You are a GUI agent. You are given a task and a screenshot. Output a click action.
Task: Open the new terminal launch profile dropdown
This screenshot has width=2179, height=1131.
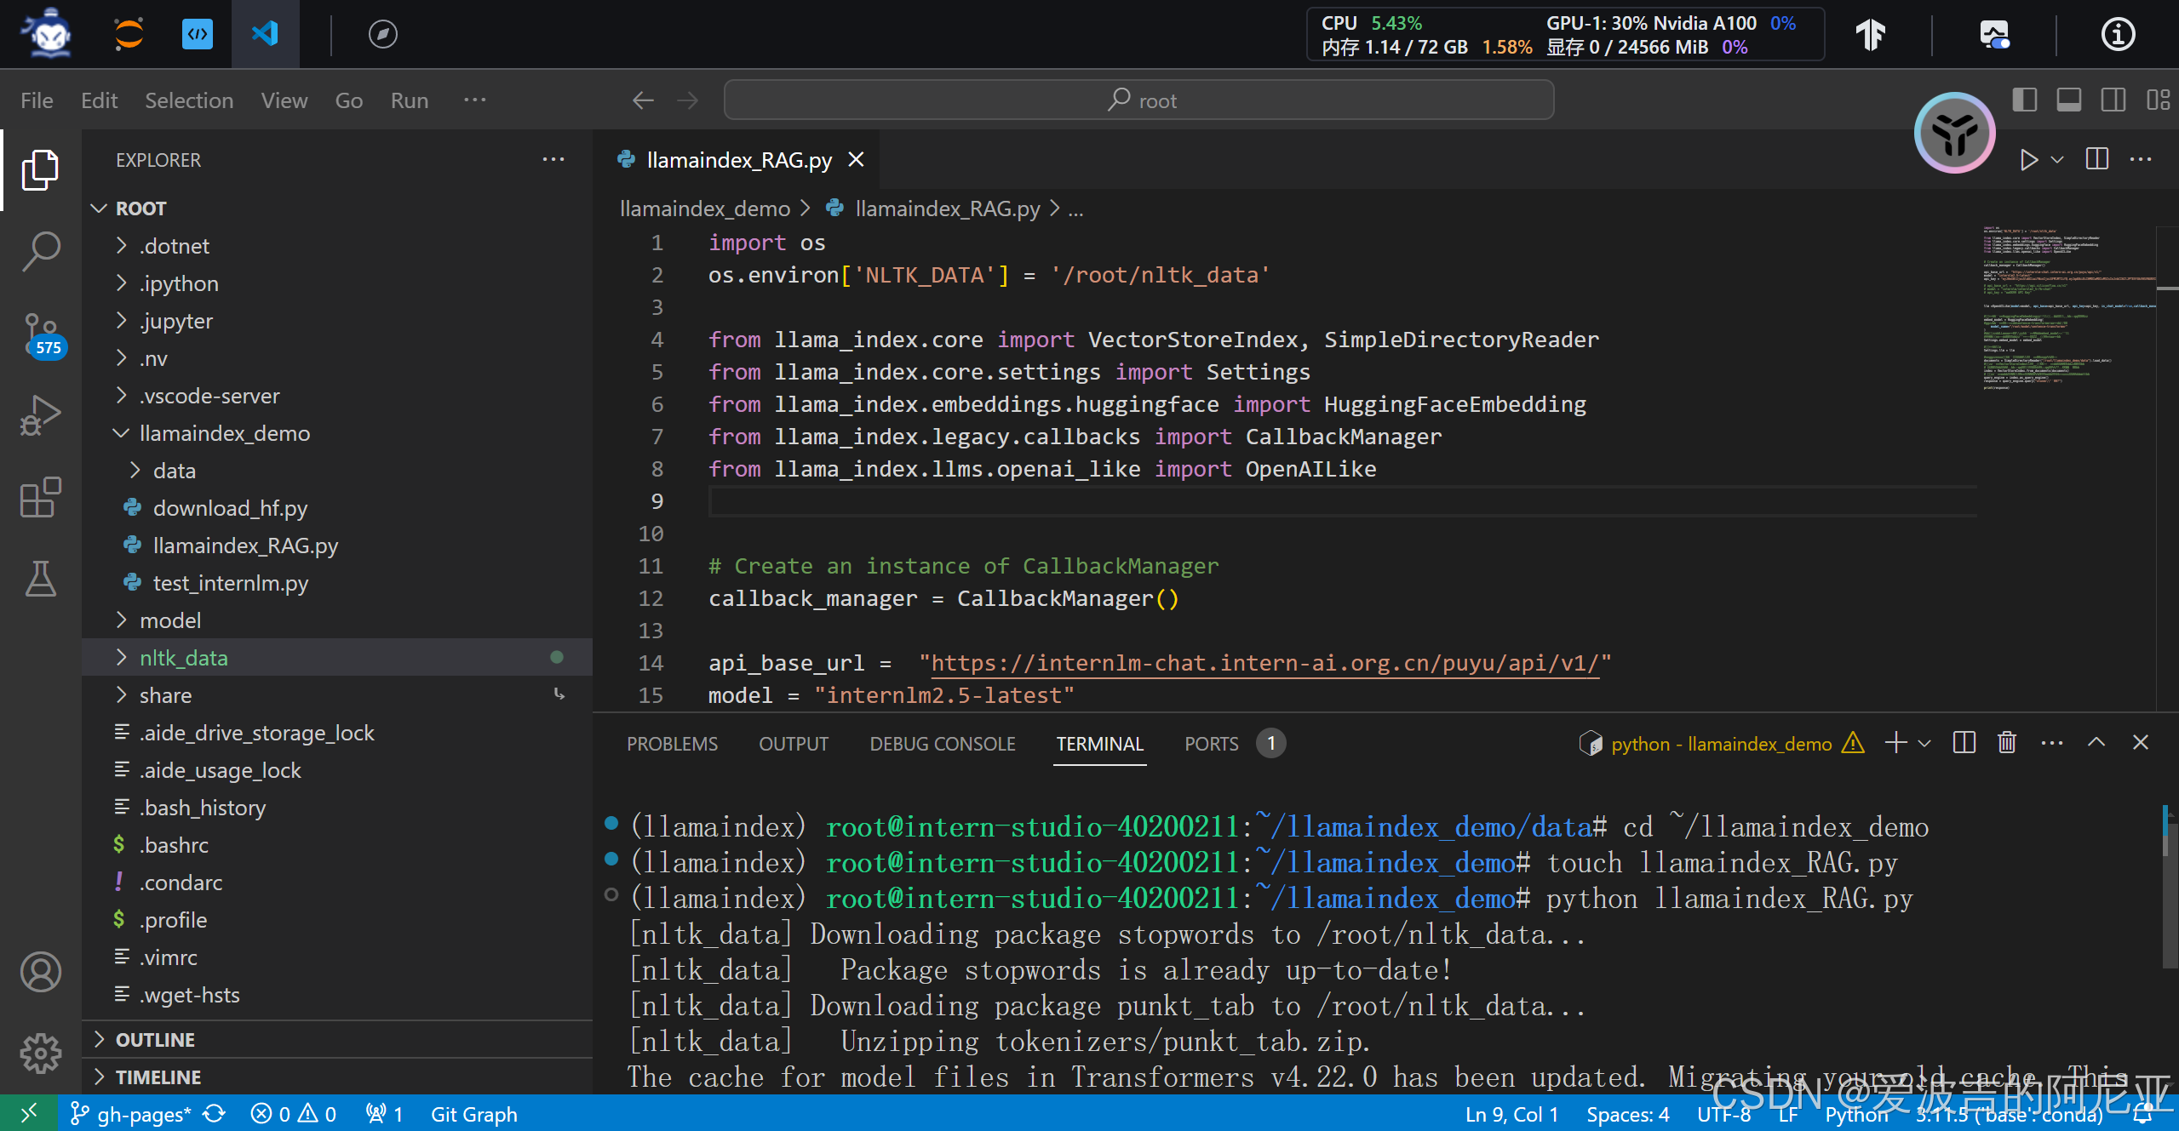(x=1924, y=743)
